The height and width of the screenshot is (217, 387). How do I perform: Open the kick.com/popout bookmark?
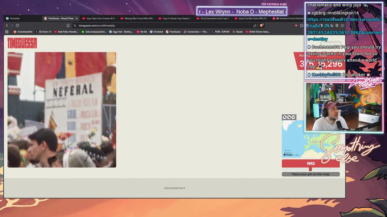click(x=94, y=32)
